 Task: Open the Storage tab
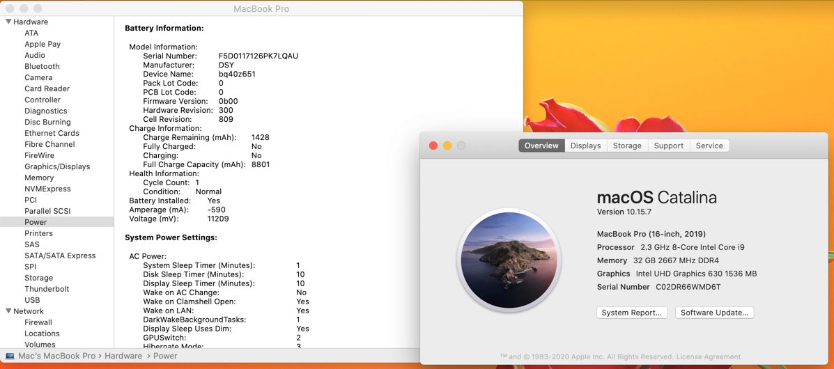627,146
